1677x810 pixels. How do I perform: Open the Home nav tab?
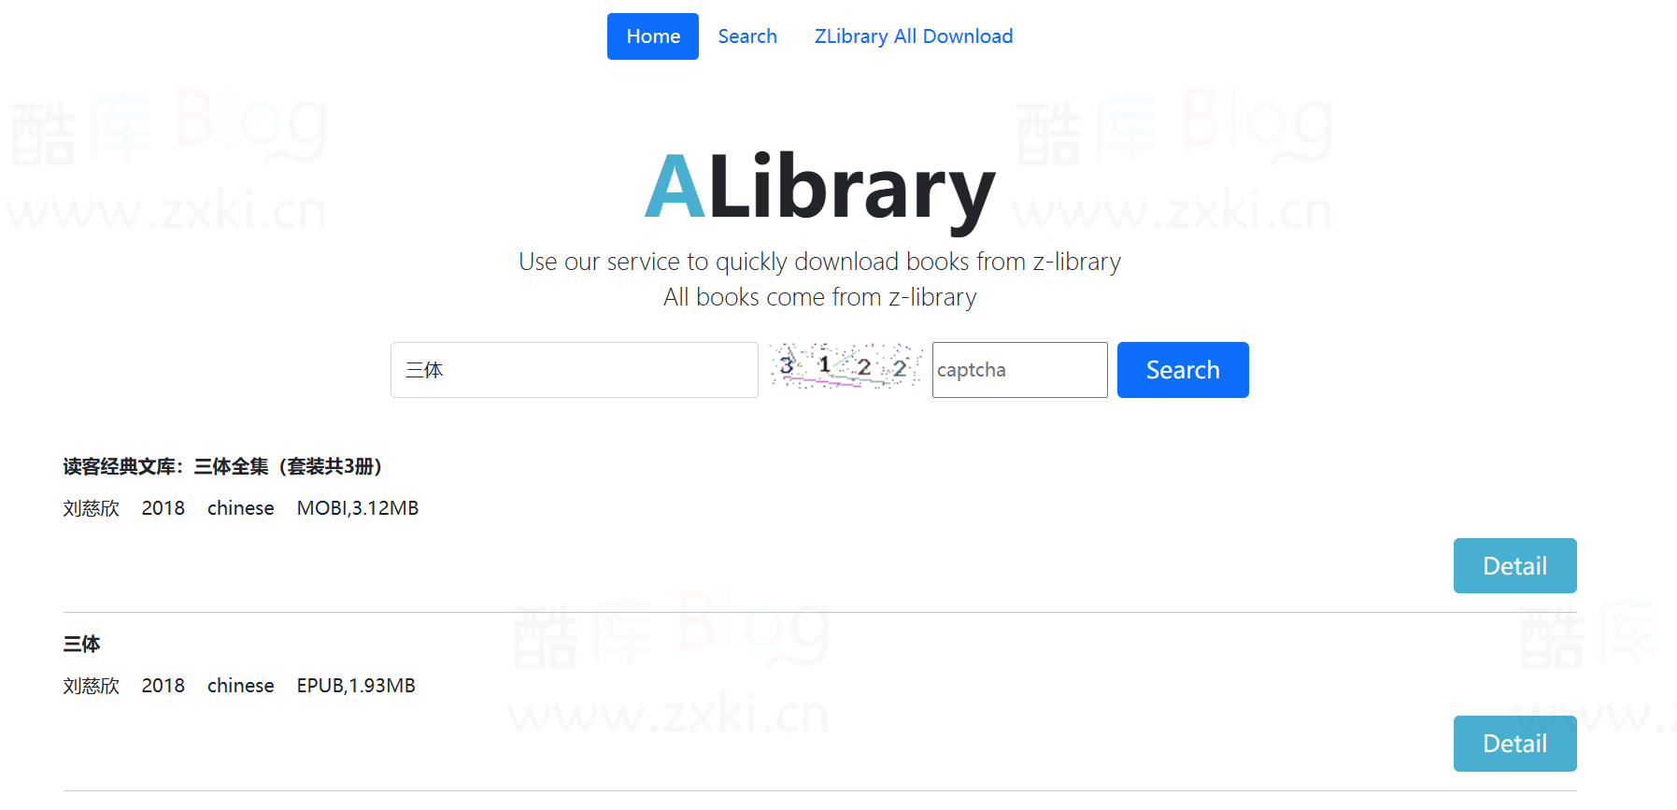pos(653,36)
